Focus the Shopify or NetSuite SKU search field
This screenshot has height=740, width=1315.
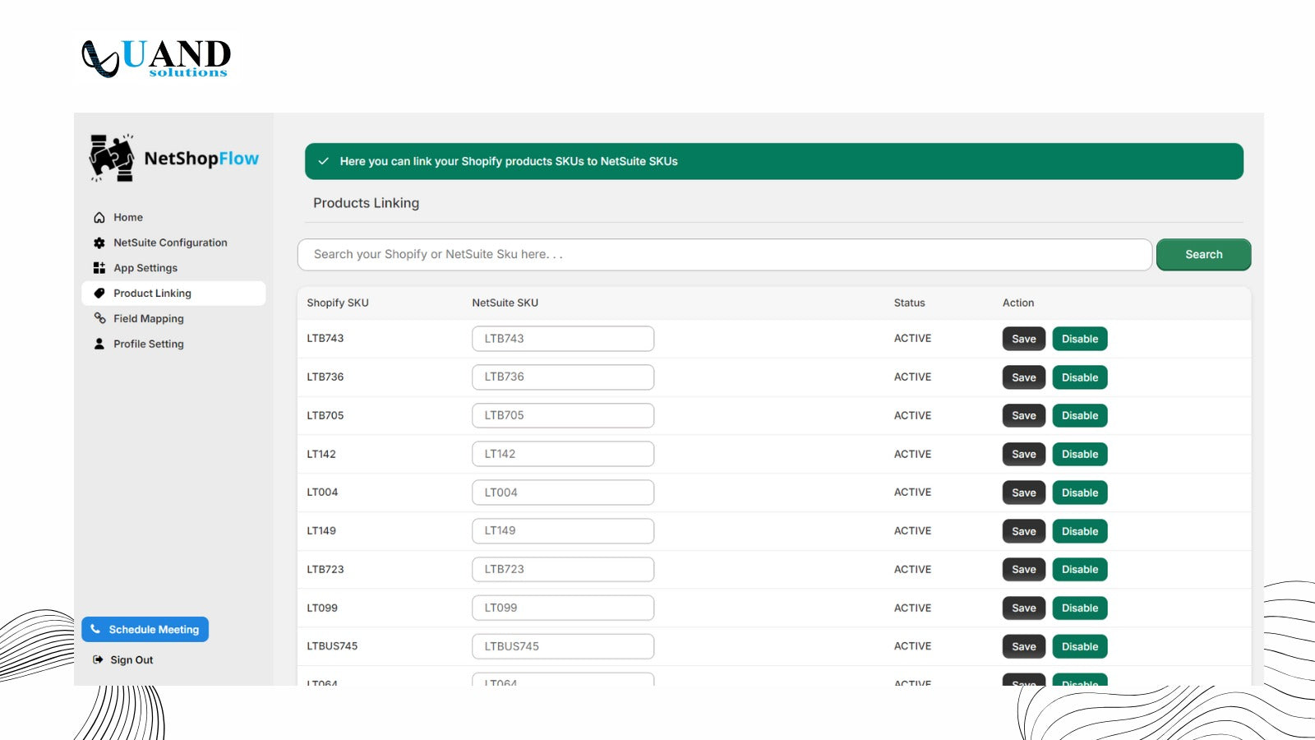tap(724, 255)
